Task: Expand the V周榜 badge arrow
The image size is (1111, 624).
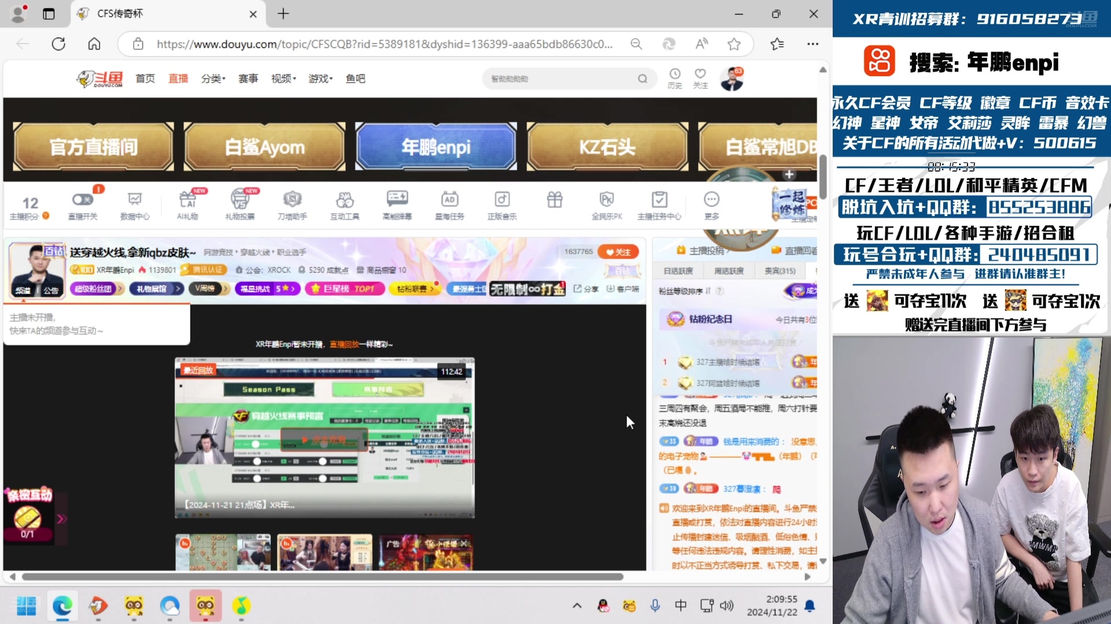Action: click(226, 288)
